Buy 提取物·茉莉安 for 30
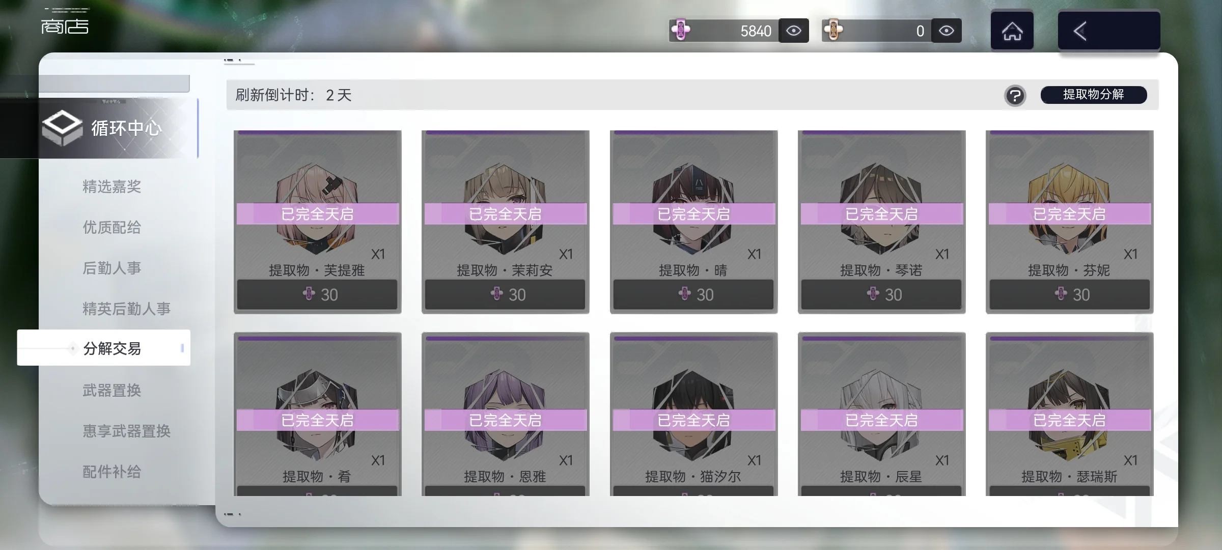Viewport: 1222px width, 550px height. pos(505,294)
